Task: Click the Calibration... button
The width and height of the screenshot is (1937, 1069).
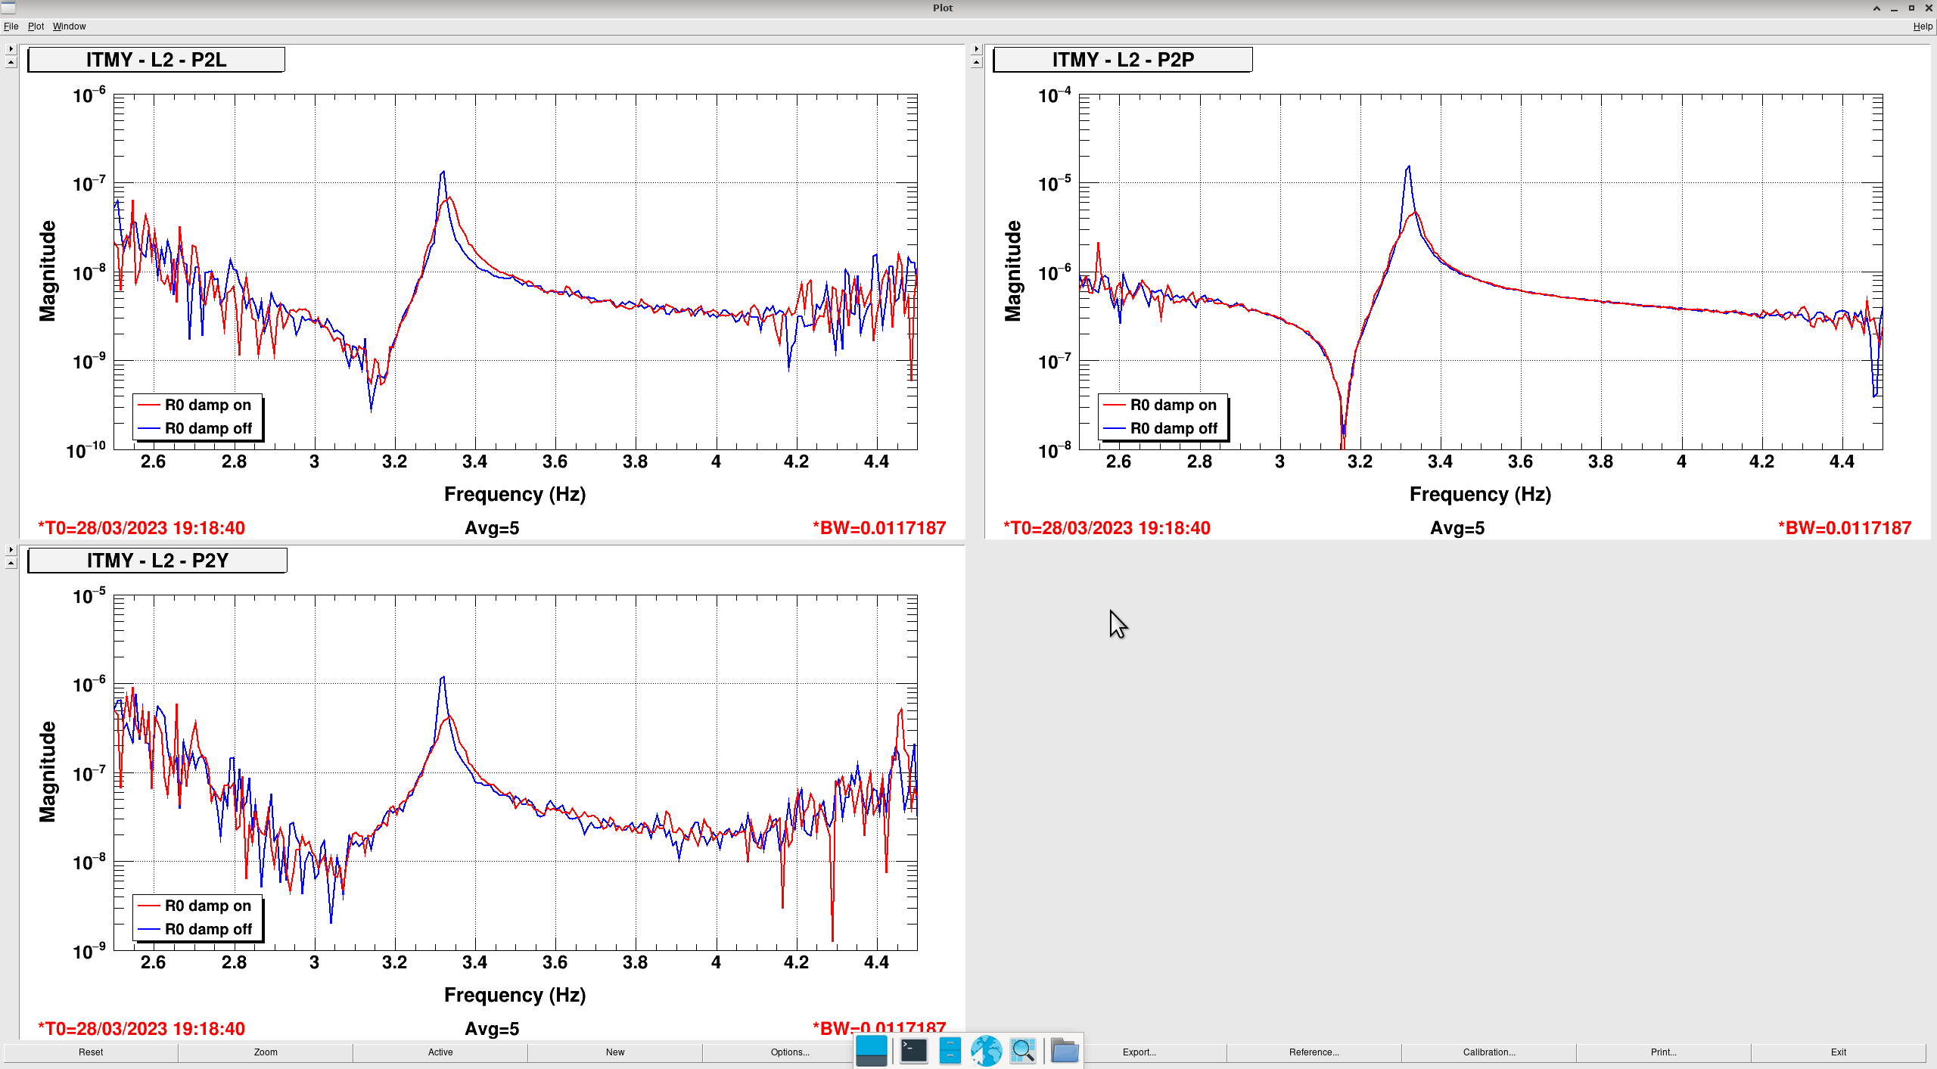Action: point(1488,1052)
